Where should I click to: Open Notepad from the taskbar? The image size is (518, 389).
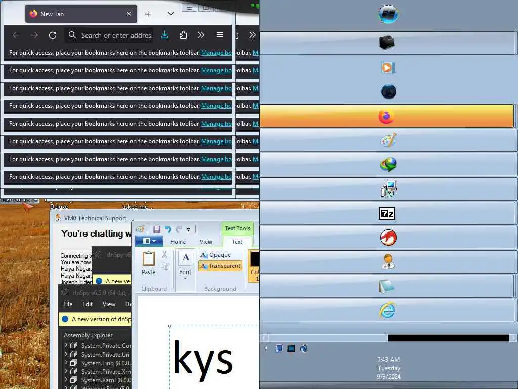tap(386, 287)
